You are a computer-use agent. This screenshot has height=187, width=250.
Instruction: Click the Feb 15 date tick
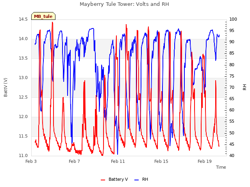[161, 161]
